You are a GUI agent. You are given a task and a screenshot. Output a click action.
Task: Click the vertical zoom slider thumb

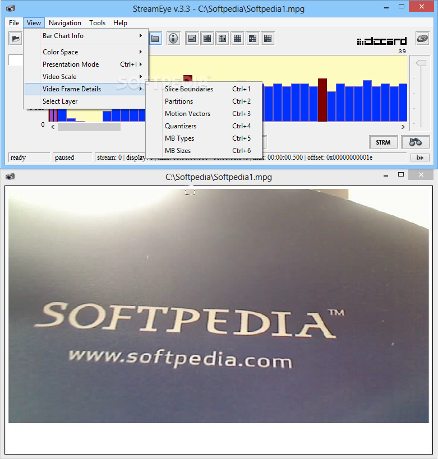click(x=421, y=63)
